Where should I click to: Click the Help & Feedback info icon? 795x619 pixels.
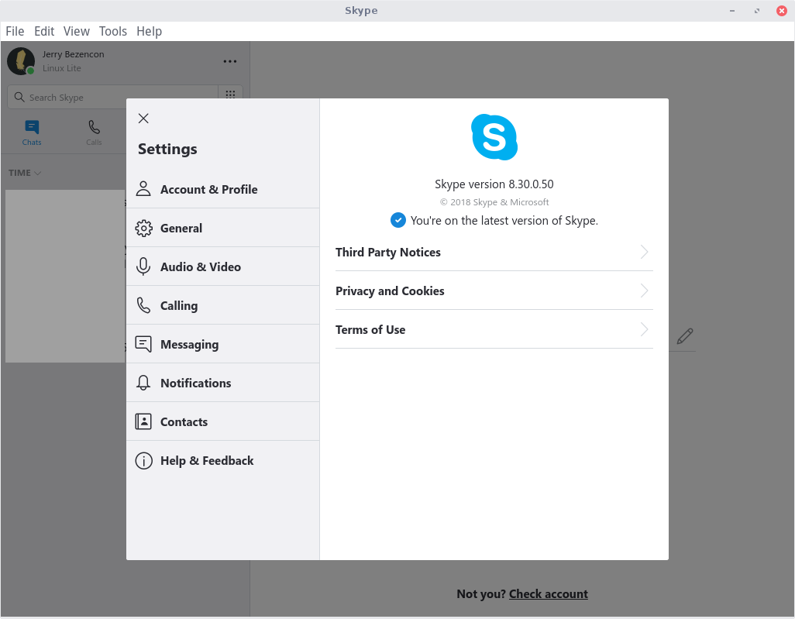(143, 460)
